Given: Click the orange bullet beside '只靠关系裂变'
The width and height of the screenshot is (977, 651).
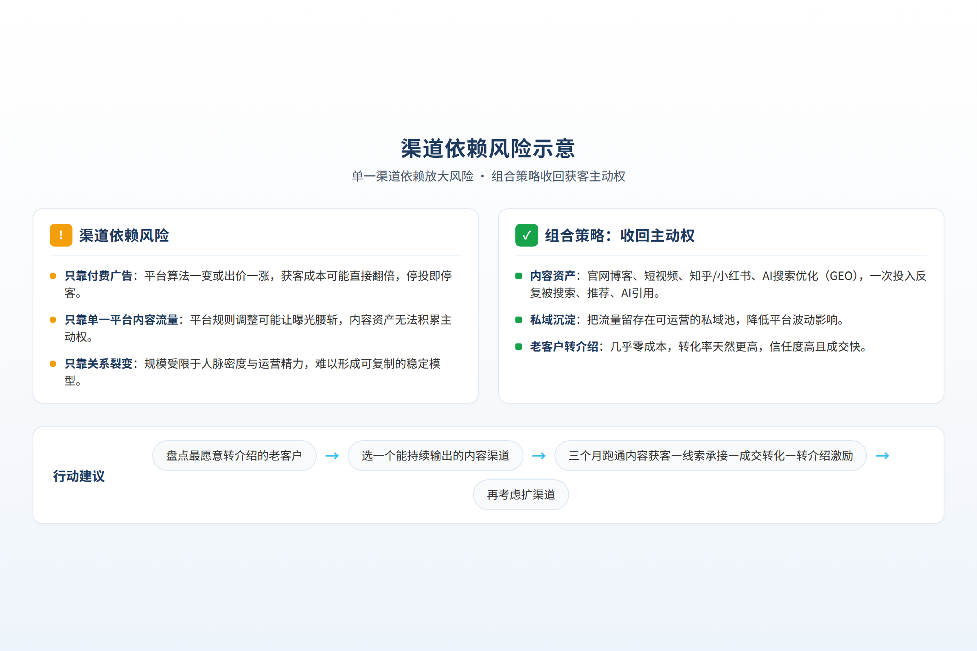Looking at the screenshot, I should click(x=53, y=364).
